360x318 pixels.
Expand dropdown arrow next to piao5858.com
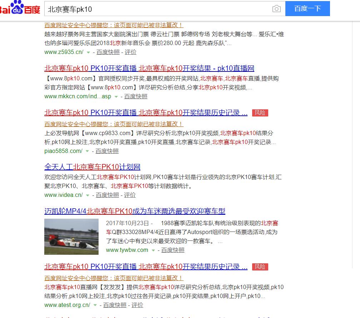coord(87,151)
